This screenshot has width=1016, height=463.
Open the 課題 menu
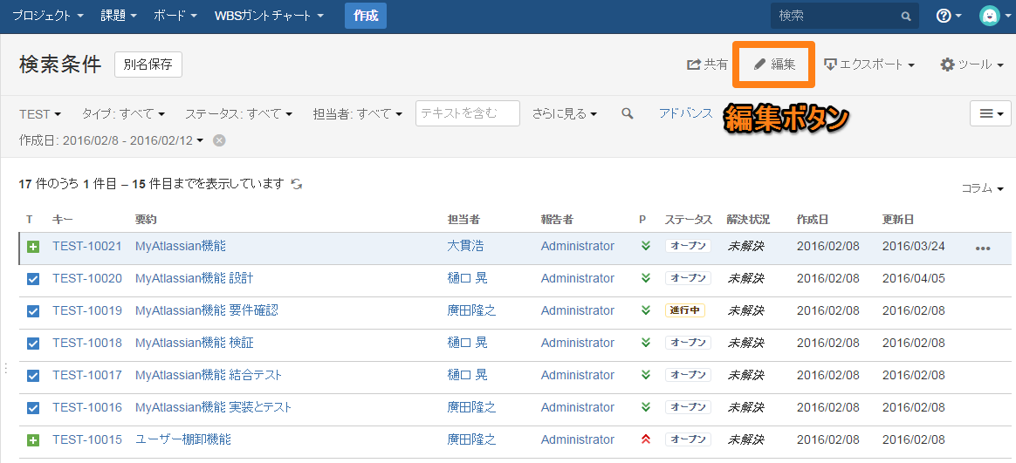tap(119, 17)
